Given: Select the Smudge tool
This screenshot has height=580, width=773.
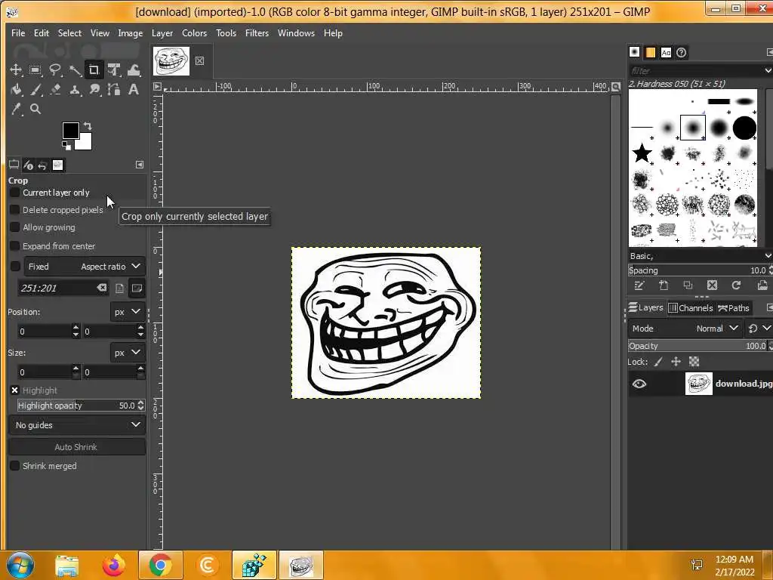Looking at the screenshot, I should [x=94, y=90].
